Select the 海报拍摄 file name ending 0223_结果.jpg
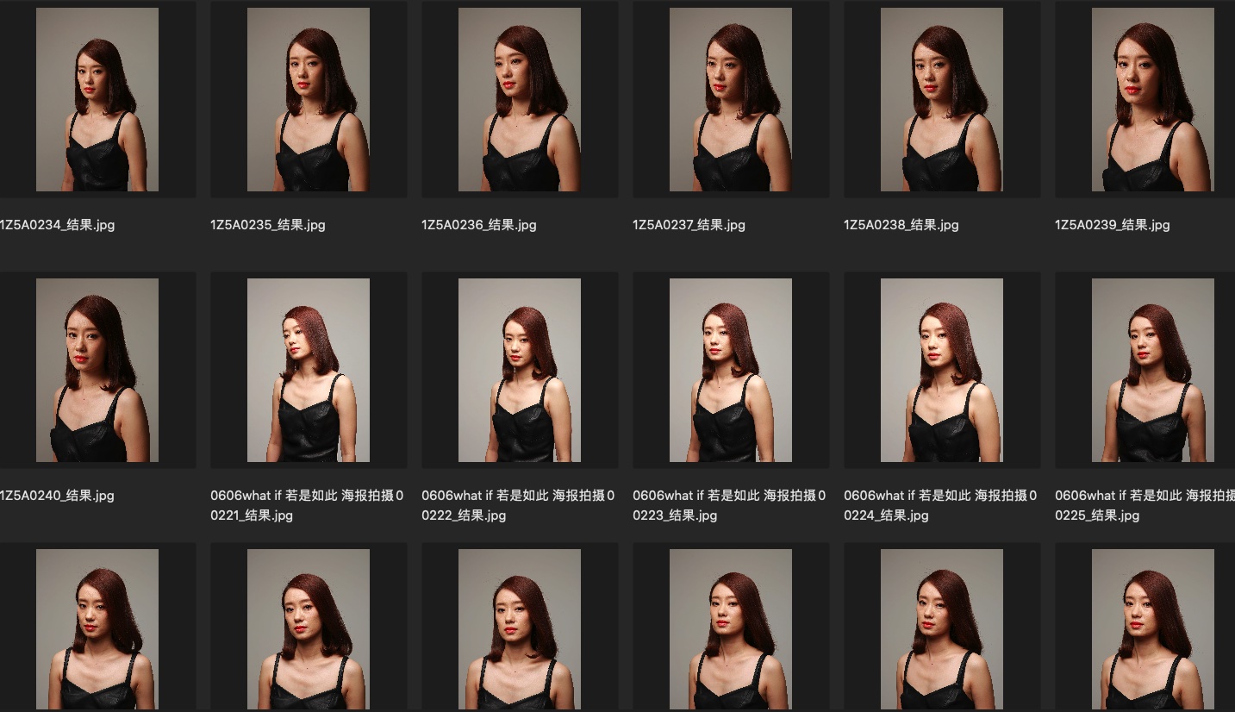Viewport: 1235px width, 712px height. pos(729,505)
